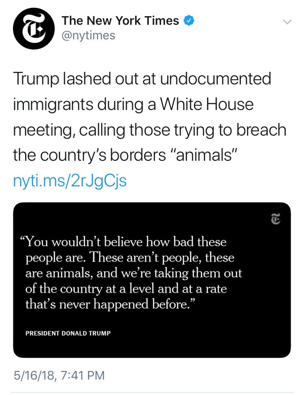304x395 pixels.
Task: Click the divider line below the timestamp
Action: pos(152,392)
